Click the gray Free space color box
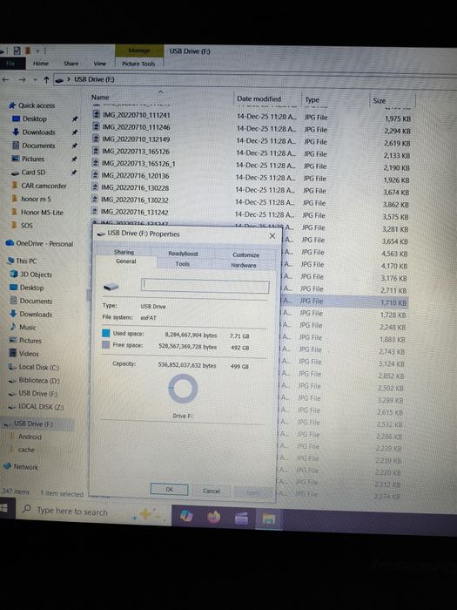457x610 pixels. 105,345
